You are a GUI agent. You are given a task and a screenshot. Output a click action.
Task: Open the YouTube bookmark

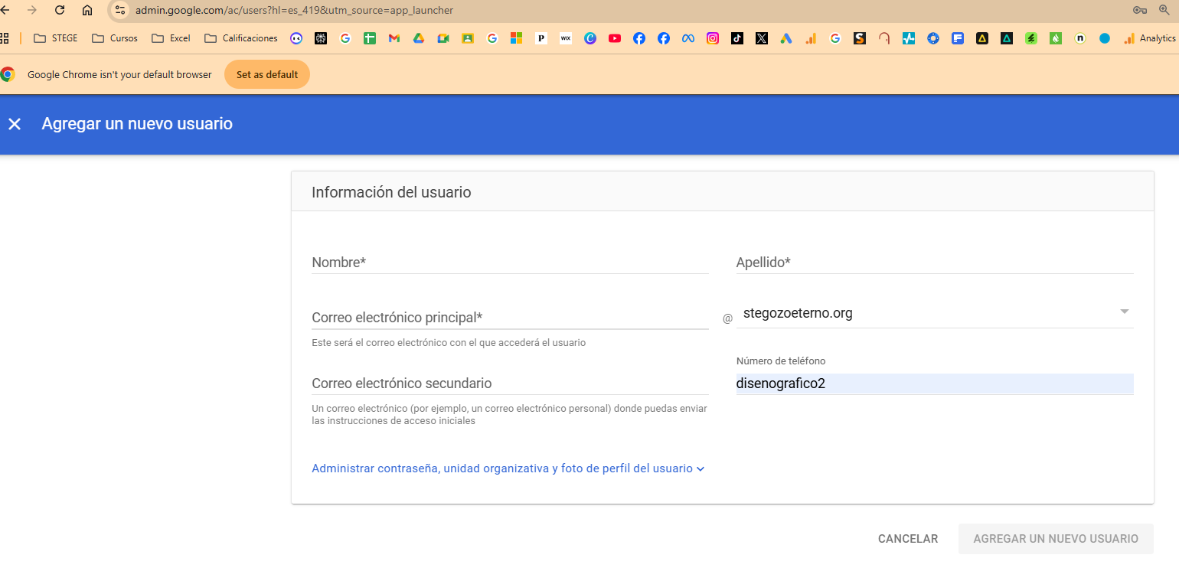[x=615, y=38]
